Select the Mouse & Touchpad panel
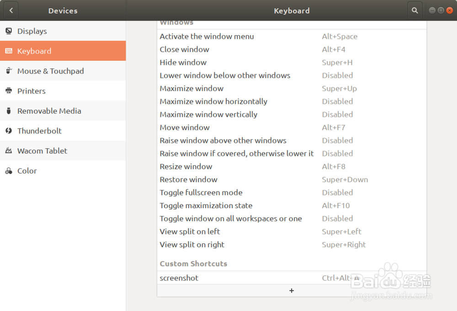 (63, 71)
